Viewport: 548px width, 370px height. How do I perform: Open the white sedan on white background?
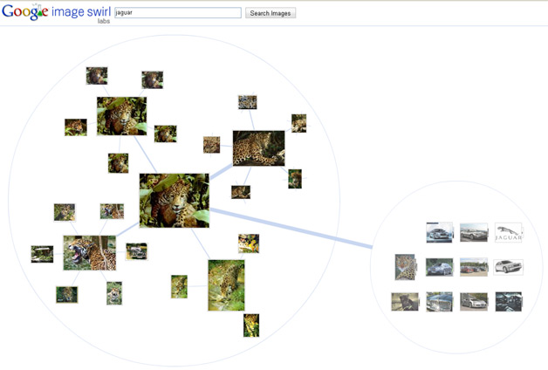coord(508,267)
